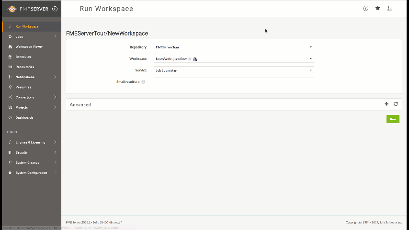Screen dimensions: 409x230
Task: Click the Security shield icon
Action: [10, 152]
